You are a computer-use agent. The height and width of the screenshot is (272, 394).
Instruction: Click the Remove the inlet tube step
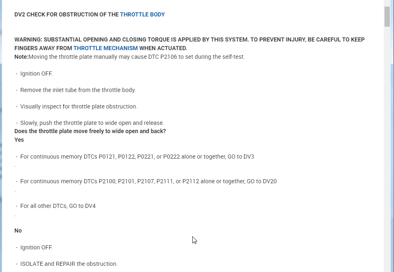[78, 90]
